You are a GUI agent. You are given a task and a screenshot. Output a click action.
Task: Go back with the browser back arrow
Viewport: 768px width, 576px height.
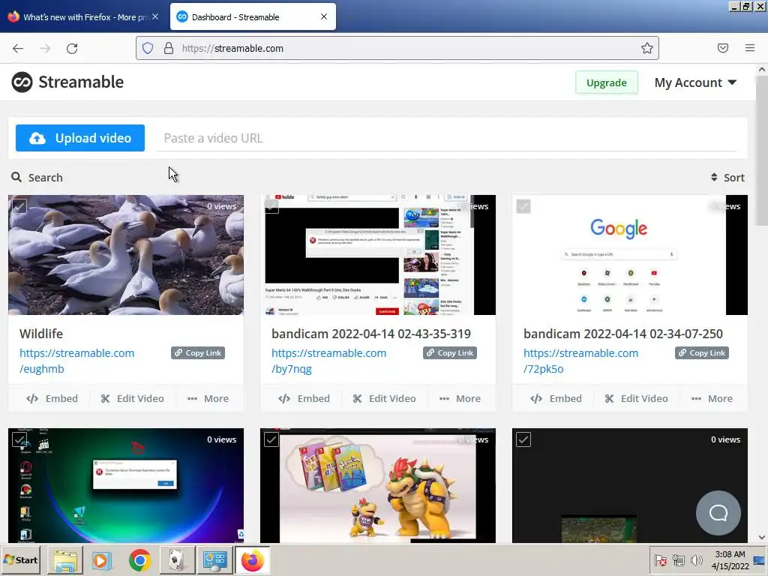18,49
